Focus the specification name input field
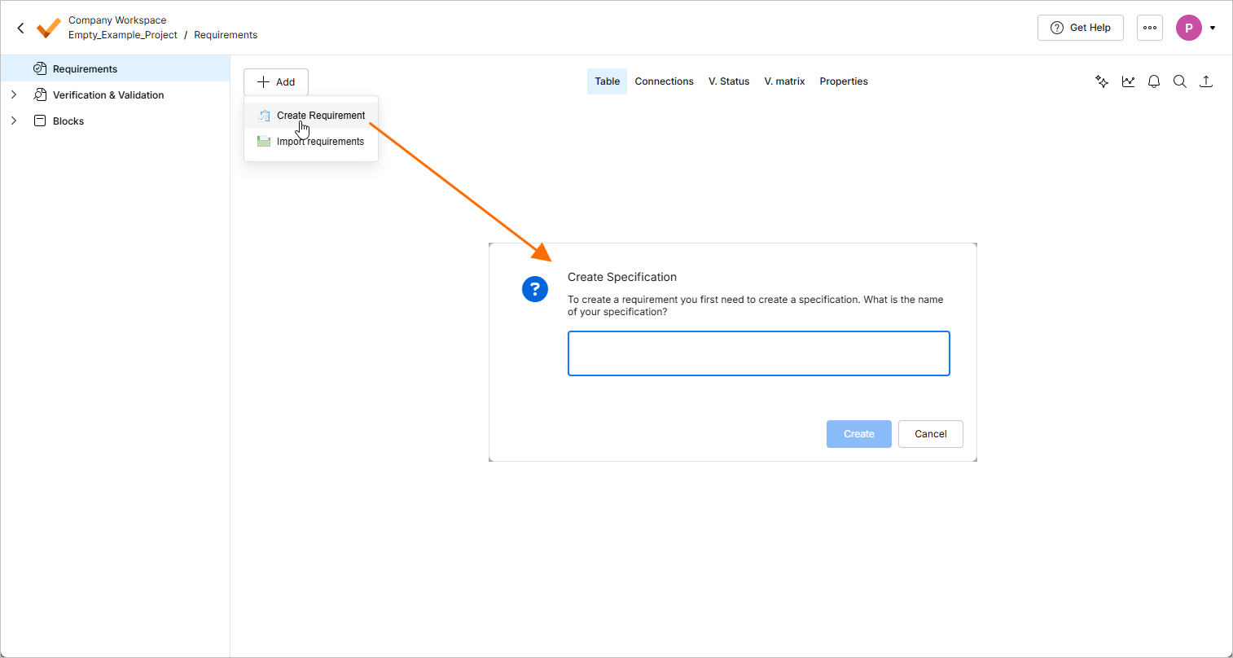1233x658 pixels. tap(758, 353)
